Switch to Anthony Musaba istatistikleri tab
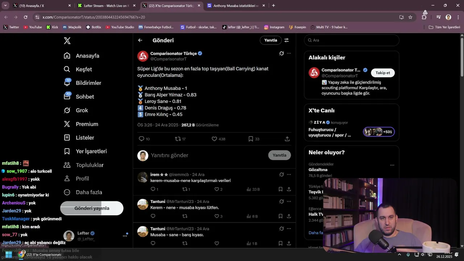Image resolution: width=464 pixels, height=261 pixels. (236, 6)
